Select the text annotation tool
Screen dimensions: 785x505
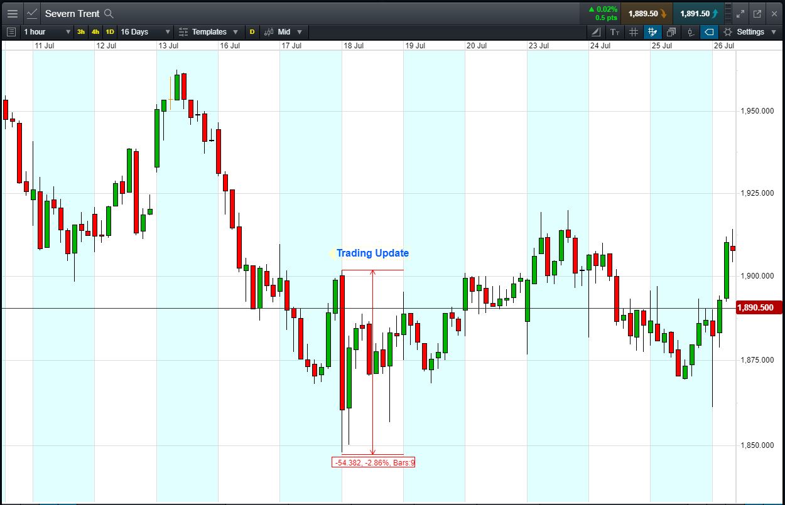pos(615,32)
